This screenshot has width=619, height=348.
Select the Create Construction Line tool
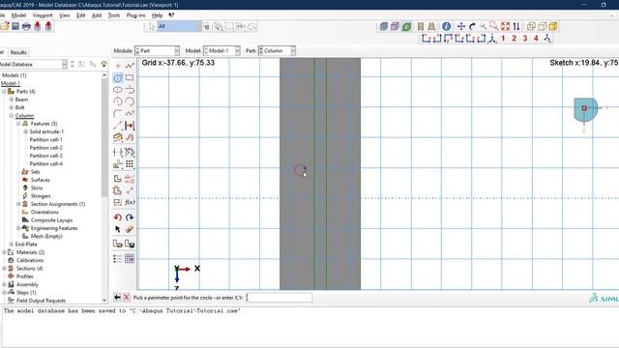pyautogui.click(x=118, y=126)
